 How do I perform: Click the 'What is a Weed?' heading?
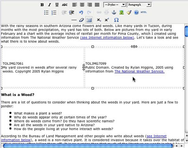coord(18,95)
